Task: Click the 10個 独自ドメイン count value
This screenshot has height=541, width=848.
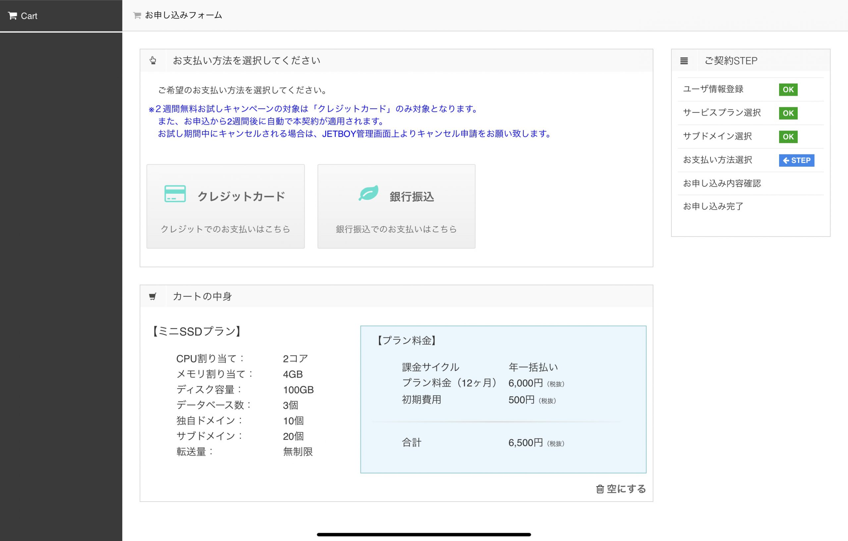Action: (293, 420)
